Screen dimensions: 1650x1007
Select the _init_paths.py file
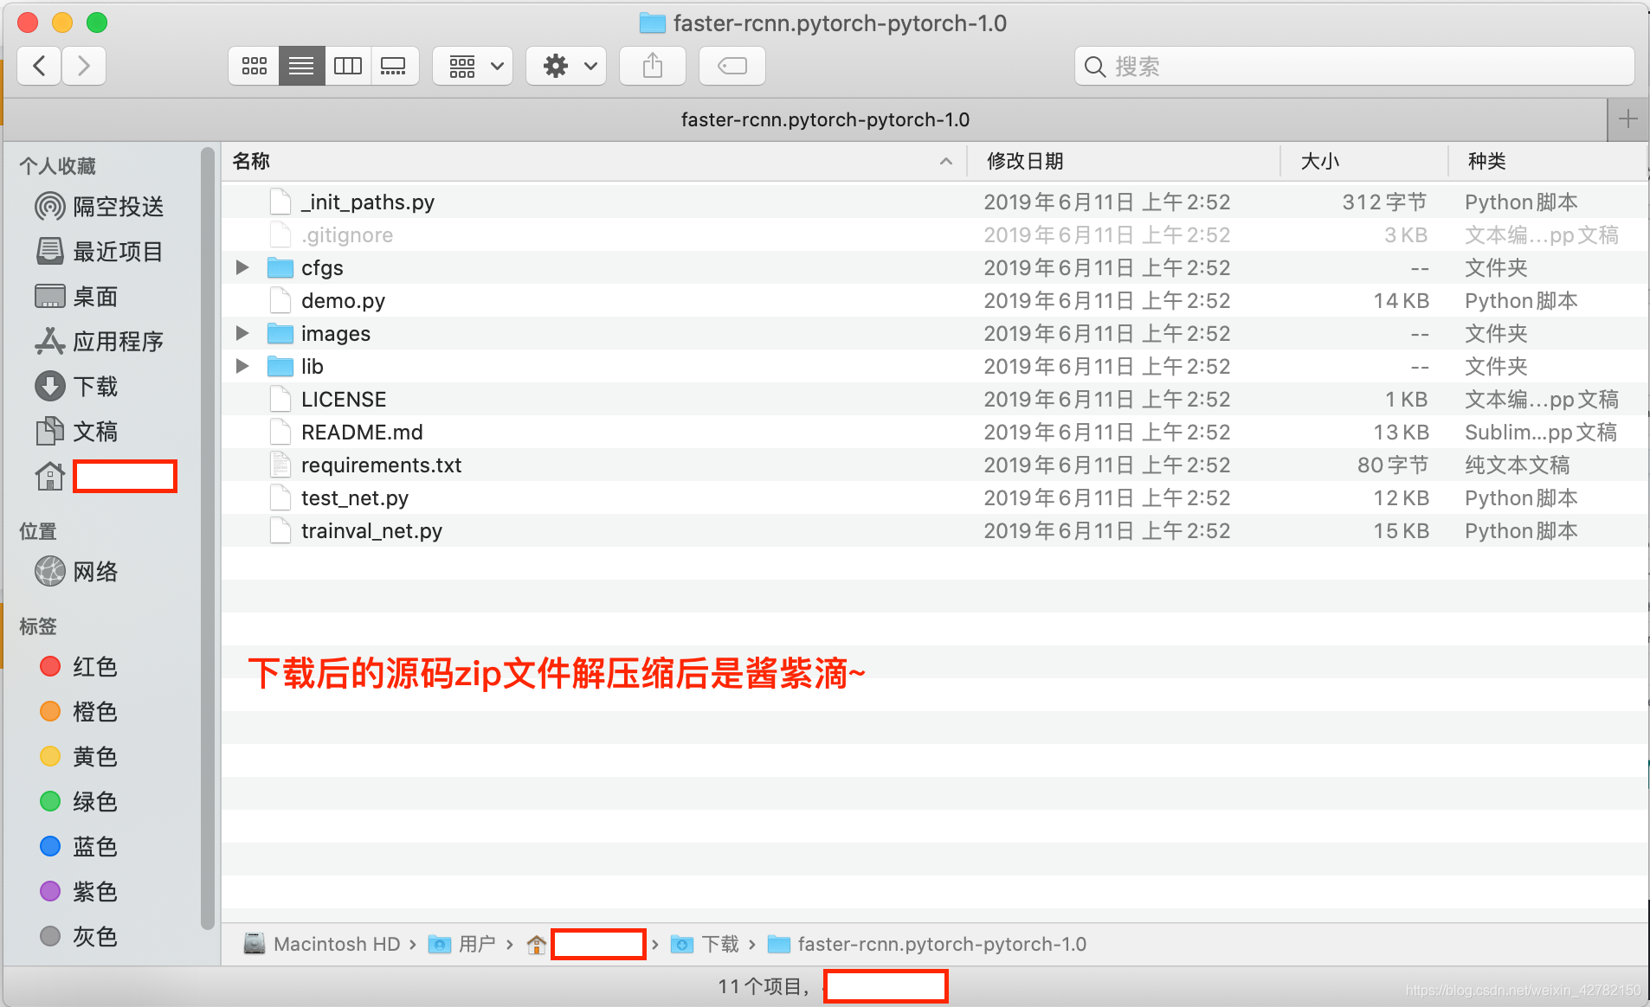[935, 202]
